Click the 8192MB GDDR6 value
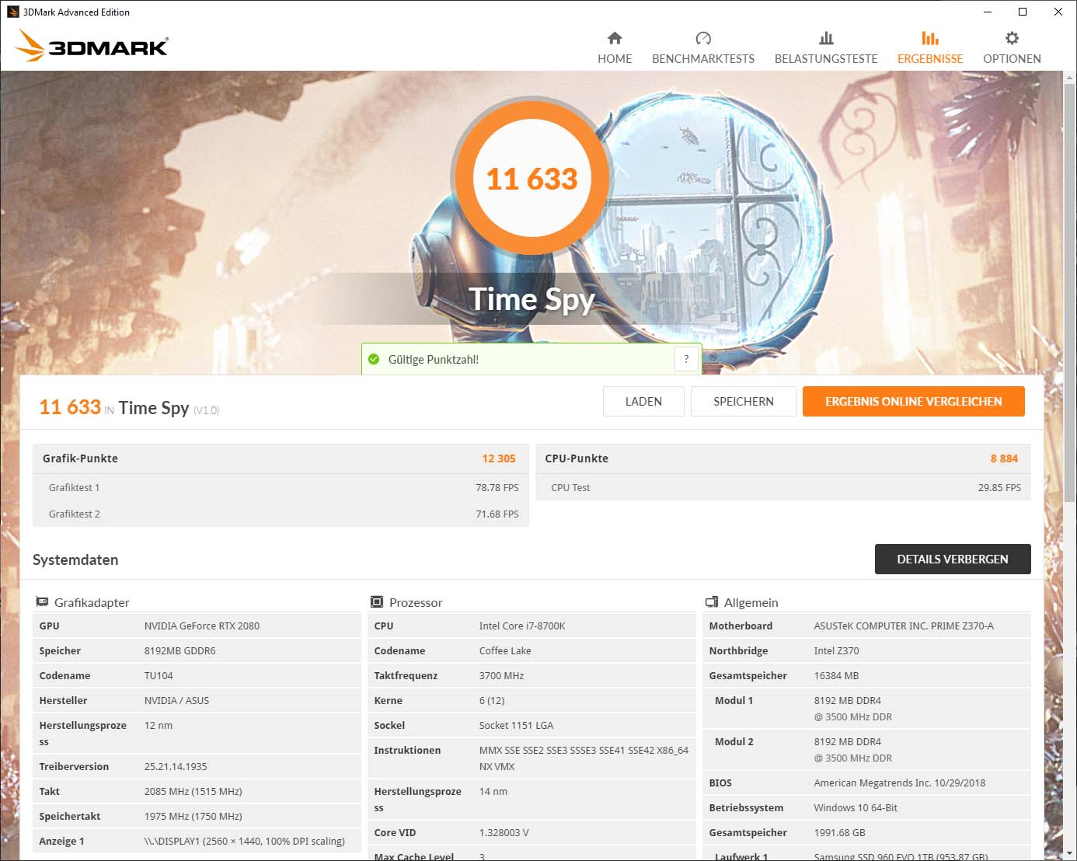This screenshot has width=1077, height=861. [x=179, y=650]
